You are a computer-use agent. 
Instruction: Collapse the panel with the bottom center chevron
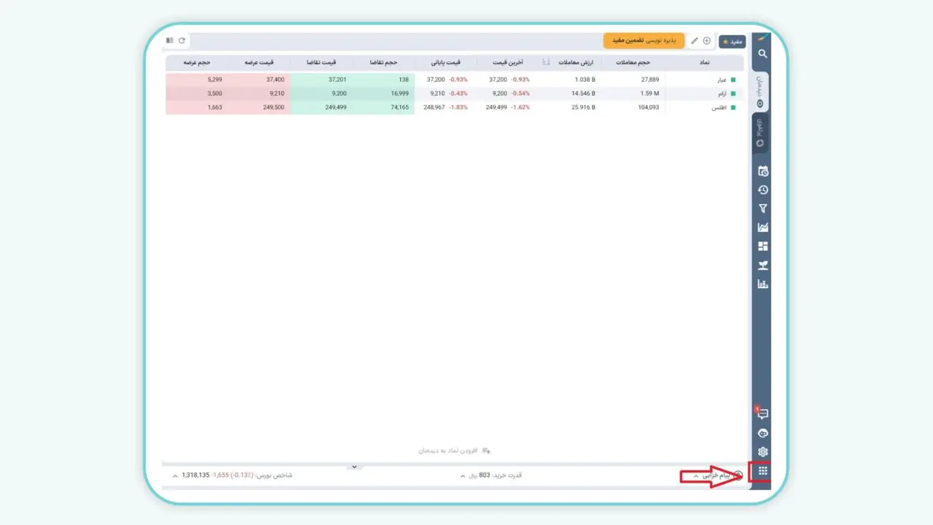(354, 467)
